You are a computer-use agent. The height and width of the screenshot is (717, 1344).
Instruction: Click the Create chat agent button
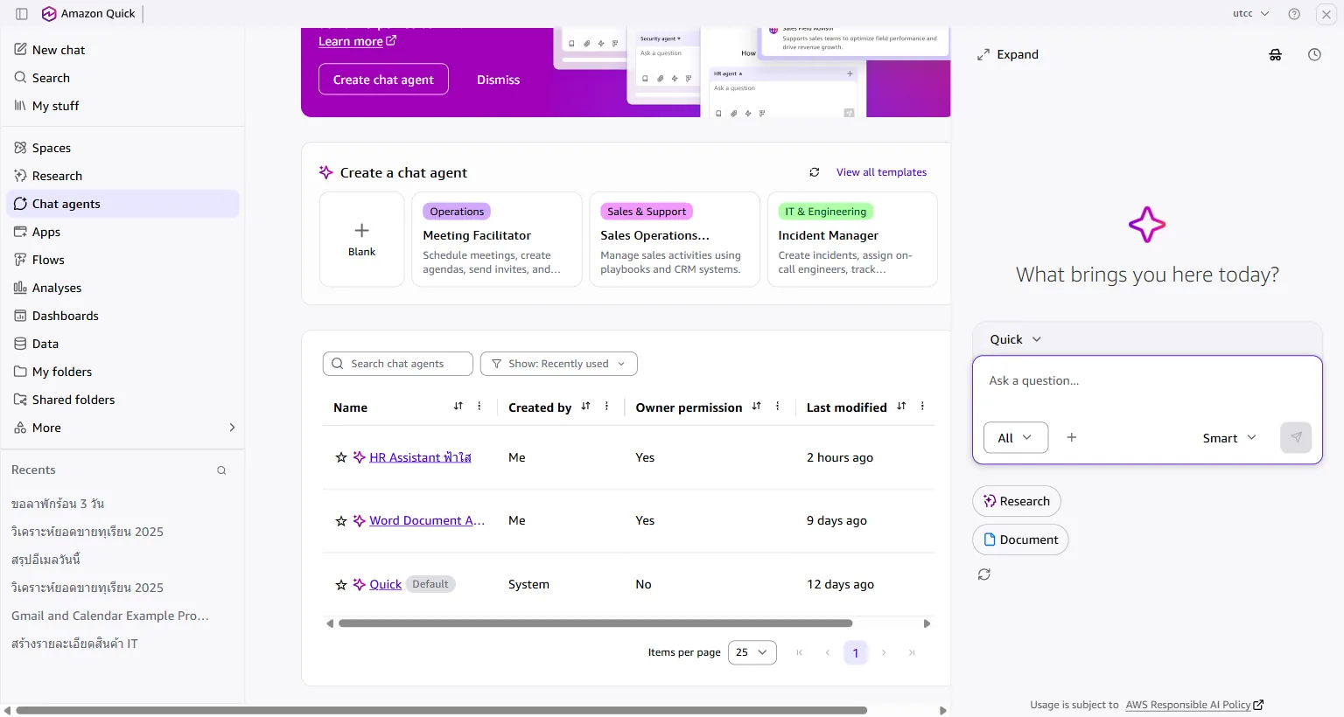pos(383,80)
